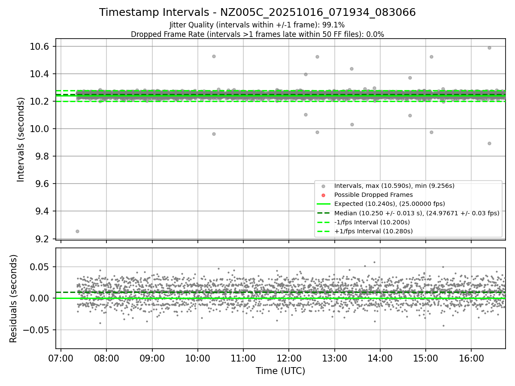This screenshot has width=515, height=386.
Task: Click the "10.2" y-axis tick label
Action: pyautogui.click(x=40, y=101)
